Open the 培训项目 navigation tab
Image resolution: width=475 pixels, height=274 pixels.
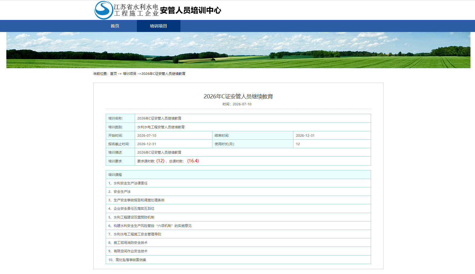click(158, 26)
